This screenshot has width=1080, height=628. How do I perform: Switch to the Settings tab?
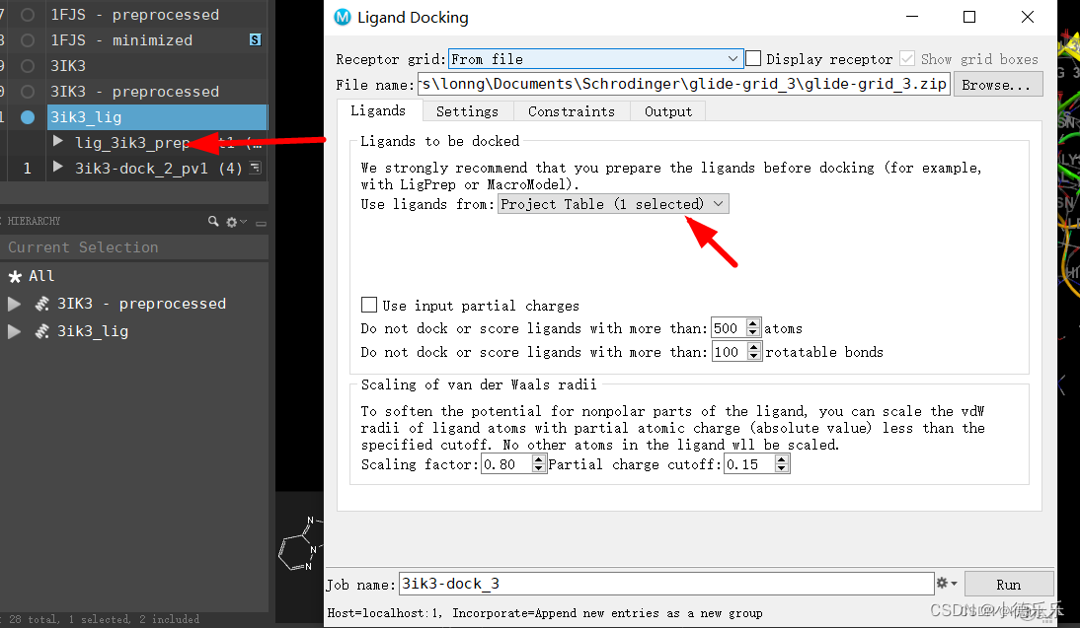467,111
